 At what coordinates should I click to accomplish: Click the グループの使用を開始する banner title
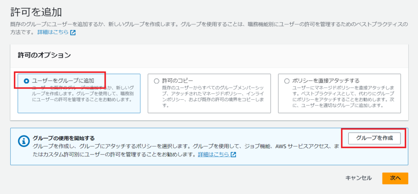(66, 138)
